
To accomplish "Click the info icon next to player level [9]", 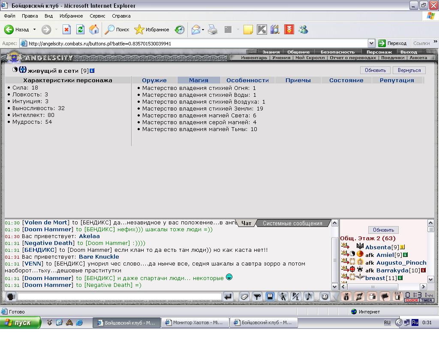I will (x=92, y=71).
